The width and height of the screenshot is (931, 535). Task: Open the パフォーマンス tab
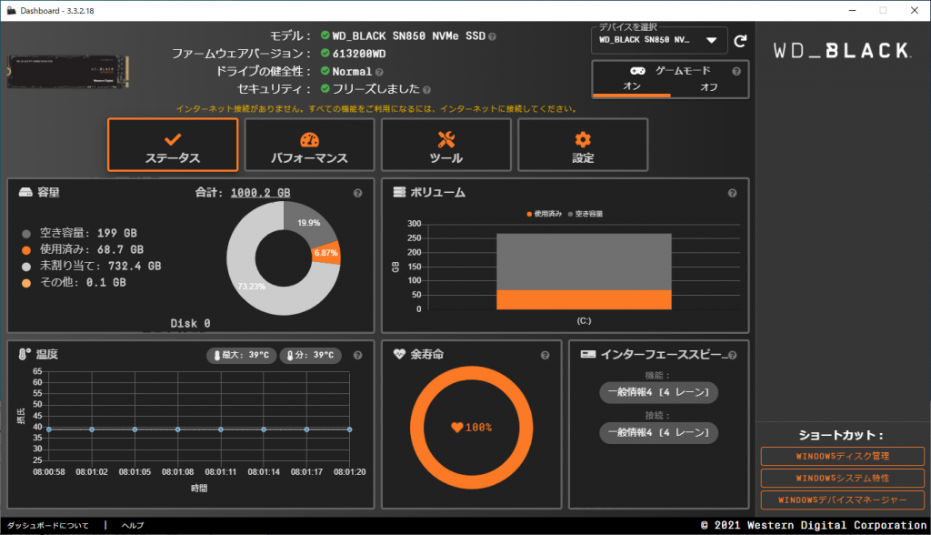point(309,145)
